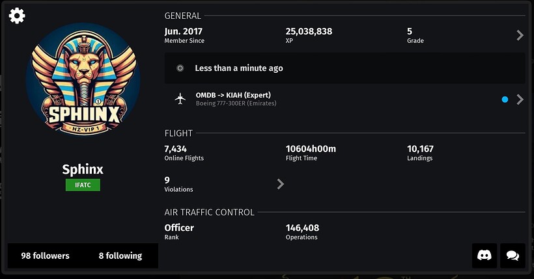Open the settings gear icon
Image resolution: width=534 pixels, height=279 pixels.
click(x=17, y=16)
